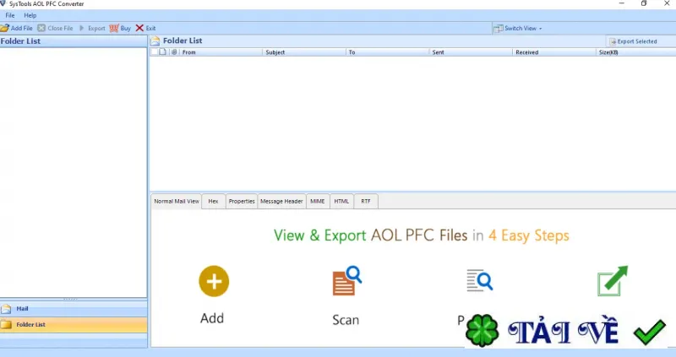Click the Close File toolbar button
The width and height of the screenshot is (676, 357).
tap(55, 28)
